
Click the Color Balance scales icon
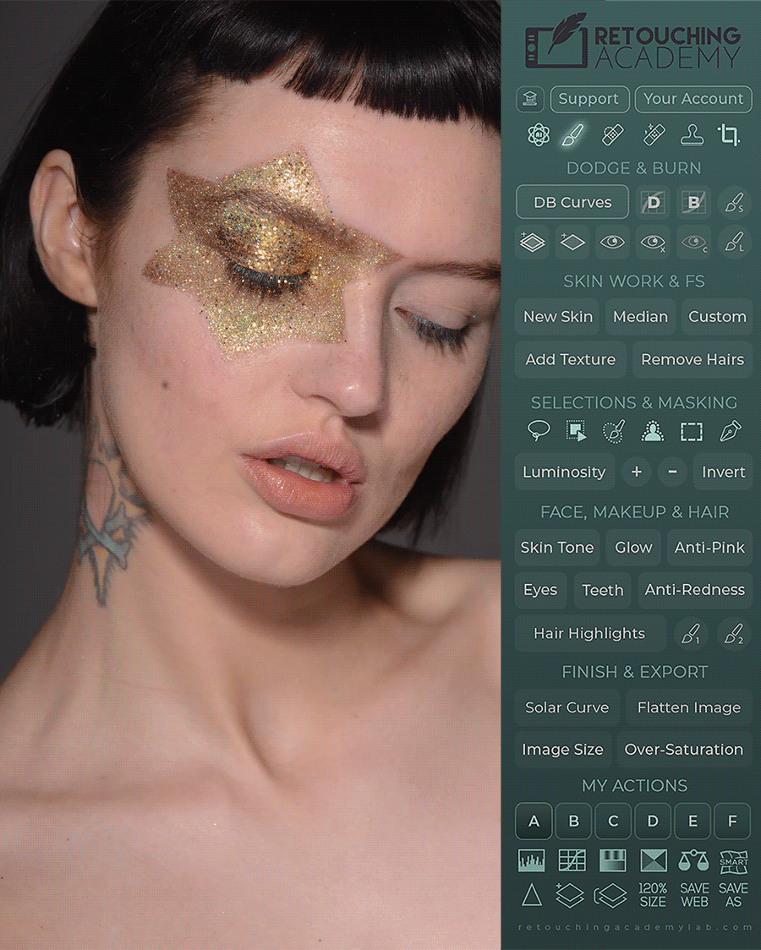point(693,860)
